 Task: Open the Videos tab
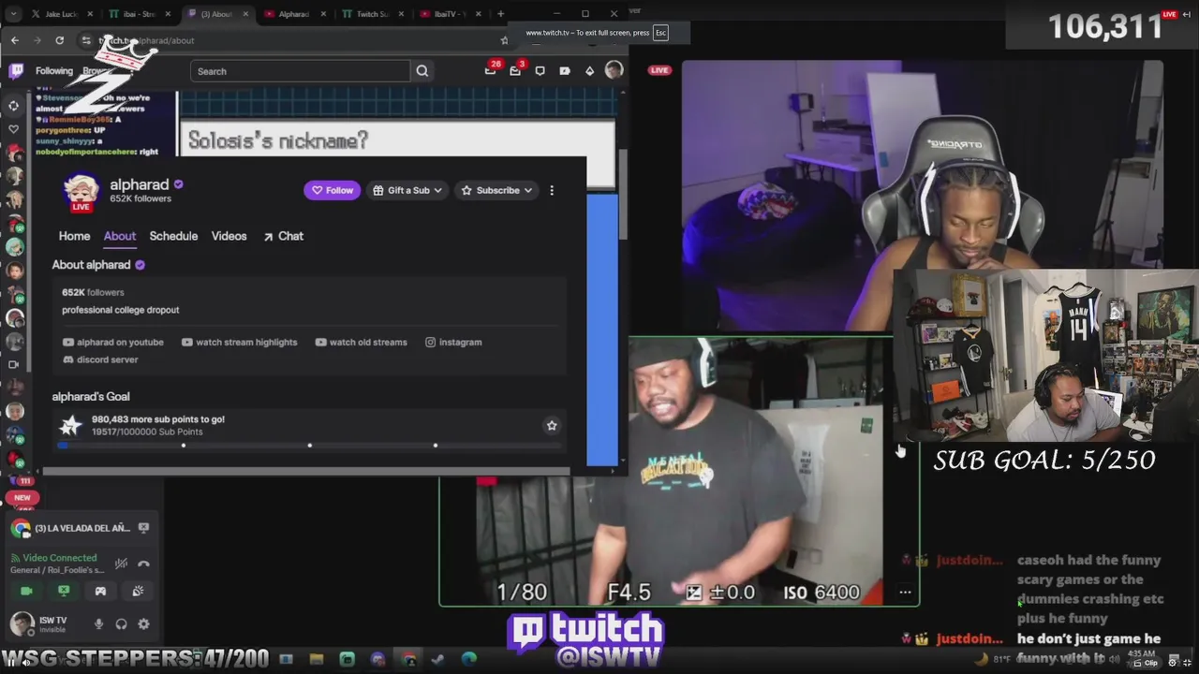229,236
